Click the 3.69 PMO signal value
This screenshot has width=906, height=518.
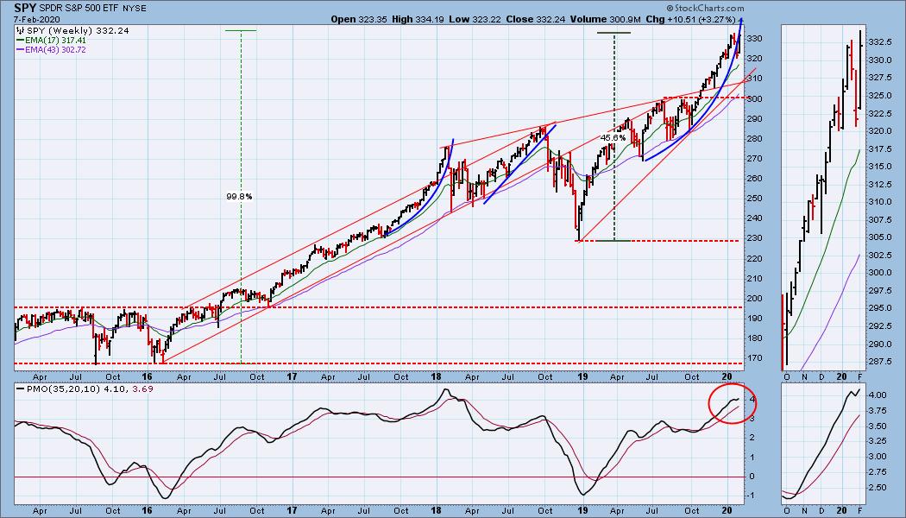[142, 389]
